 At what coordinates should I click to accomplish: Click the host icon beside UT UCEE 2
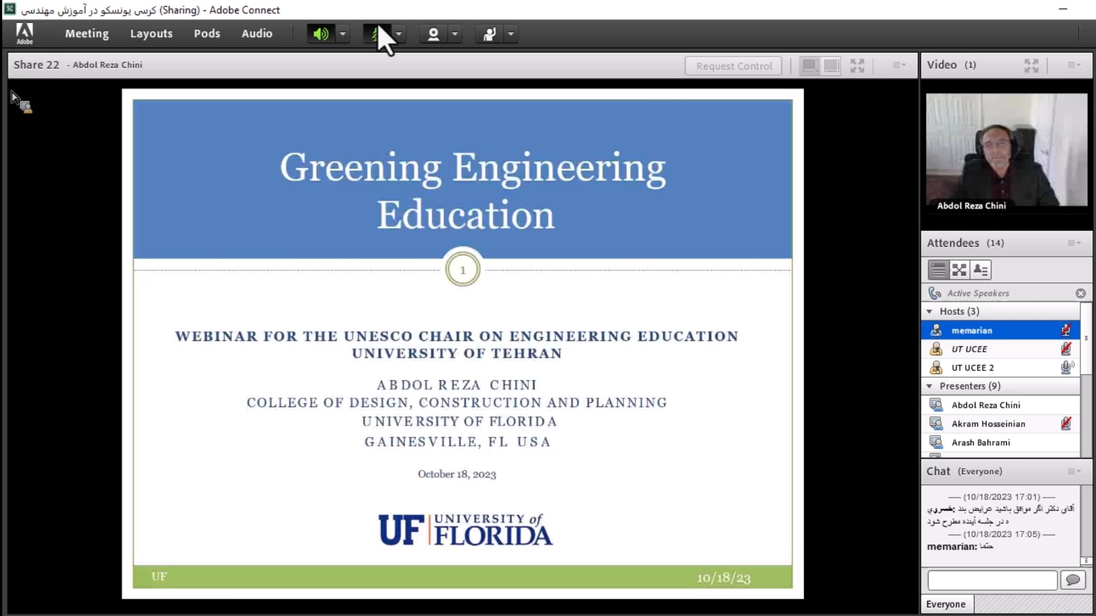pos(936,367)
